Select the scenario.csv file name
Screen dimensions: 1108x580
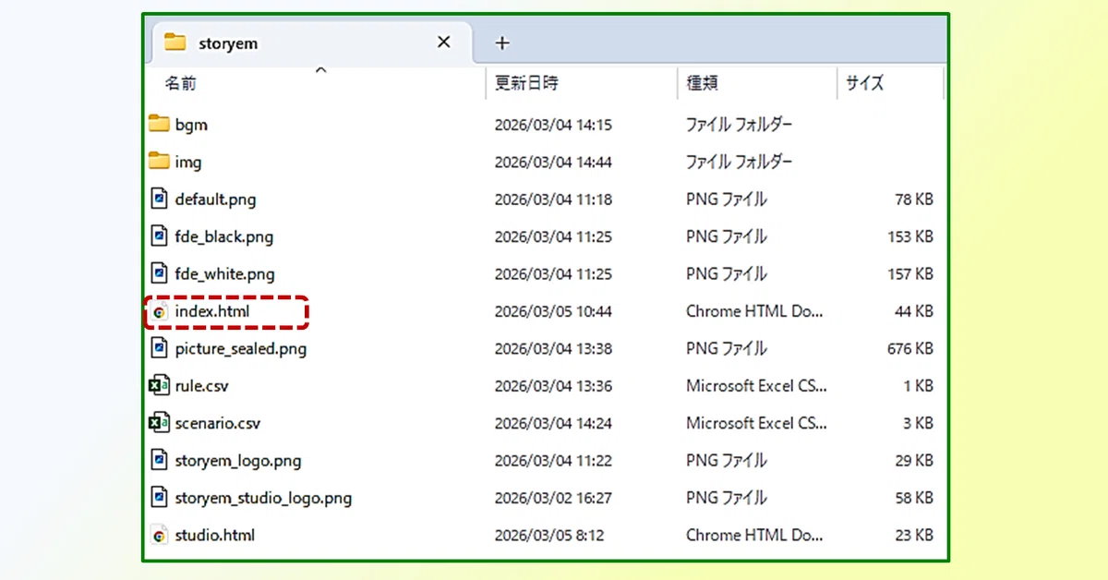point(218,424)
